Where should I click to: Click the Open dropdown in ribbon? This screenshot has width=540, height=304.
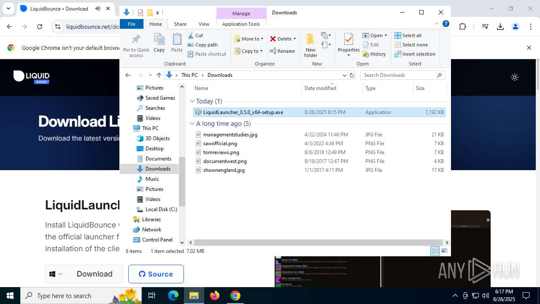375,35
